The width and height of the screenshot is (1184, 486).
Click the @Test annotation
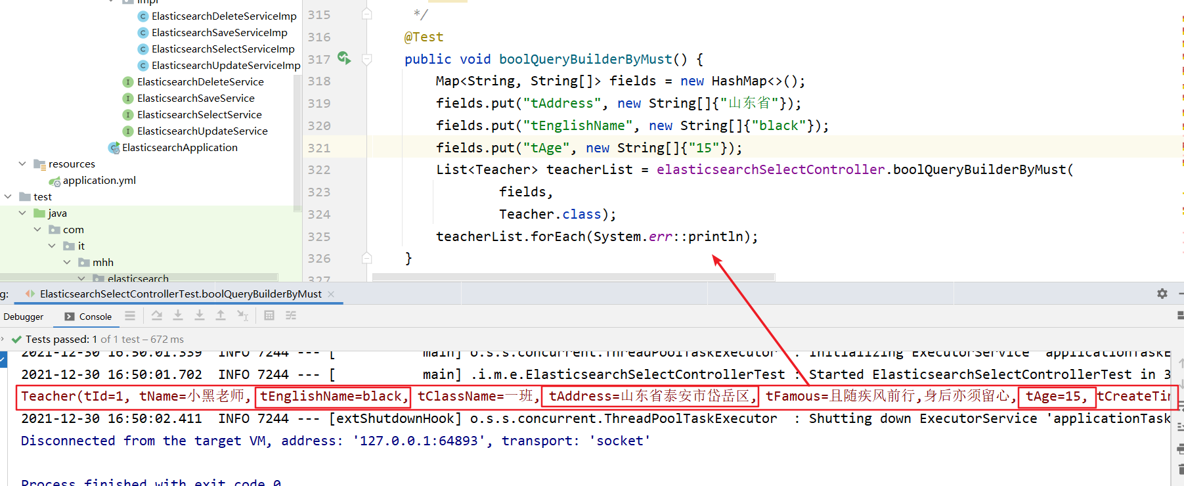424,37
